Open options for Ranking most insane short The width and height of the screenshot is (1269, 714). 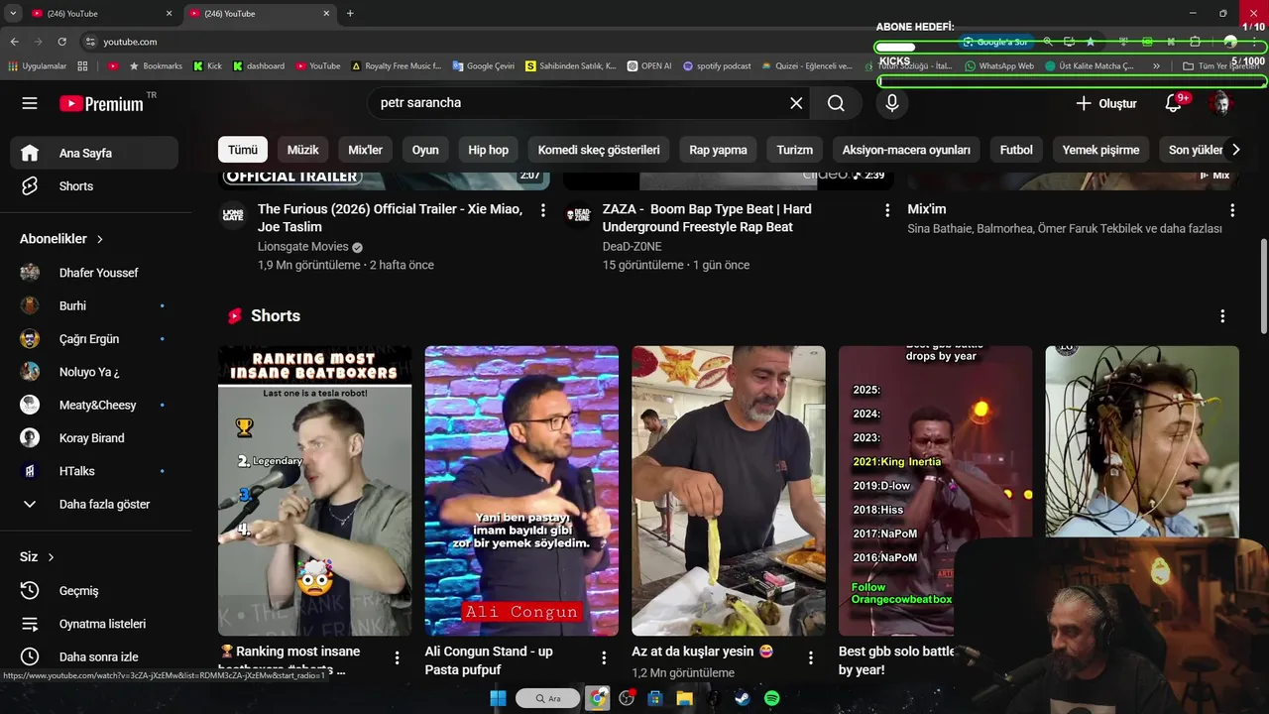[x=398, y=657]
